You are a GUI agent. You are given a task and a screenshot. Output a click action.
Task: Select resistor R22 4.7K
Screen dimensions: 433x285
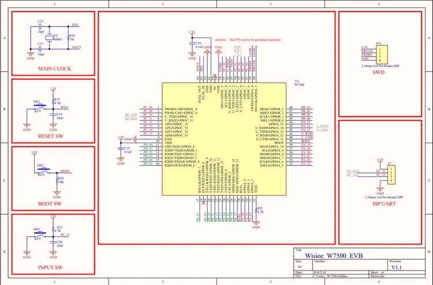click(53, 229)
